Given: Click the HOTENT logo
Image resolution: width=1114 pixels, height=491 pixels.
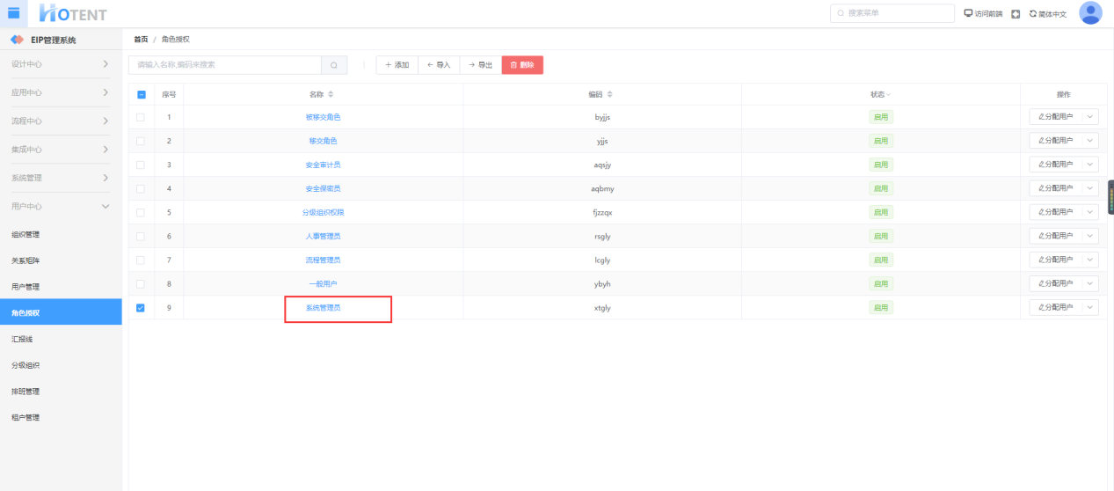Looking at the screenshot, I should [73, 13].
